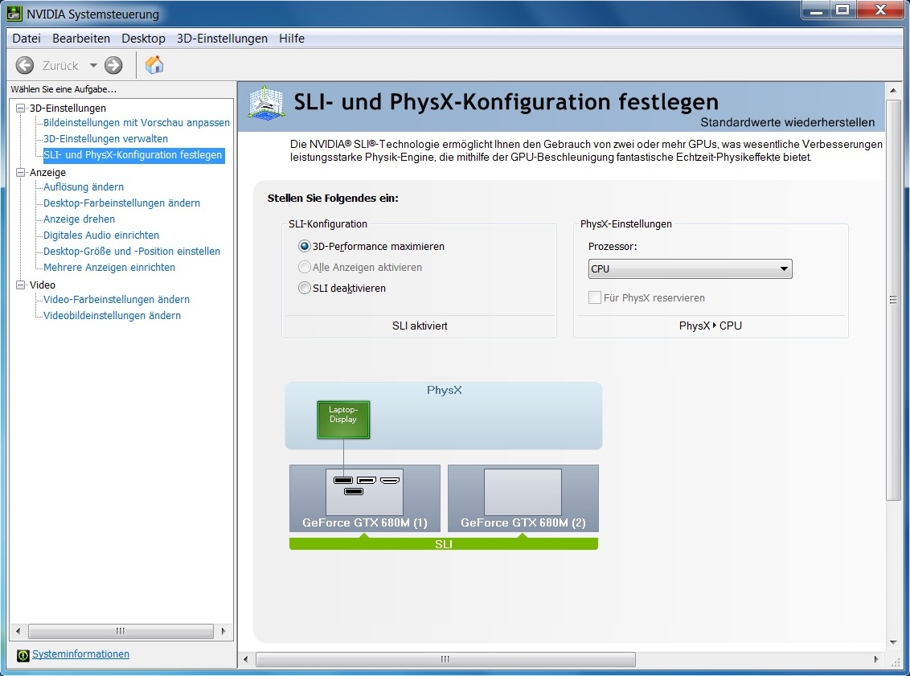Select Alle Anzeigen aktivieren radio button
This screenshot has height=676, width=910.
tap(304, 267)
